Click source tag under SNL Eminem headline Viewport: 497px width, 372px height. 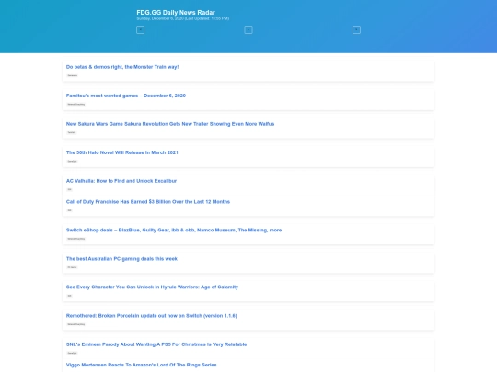click(73, 353)
